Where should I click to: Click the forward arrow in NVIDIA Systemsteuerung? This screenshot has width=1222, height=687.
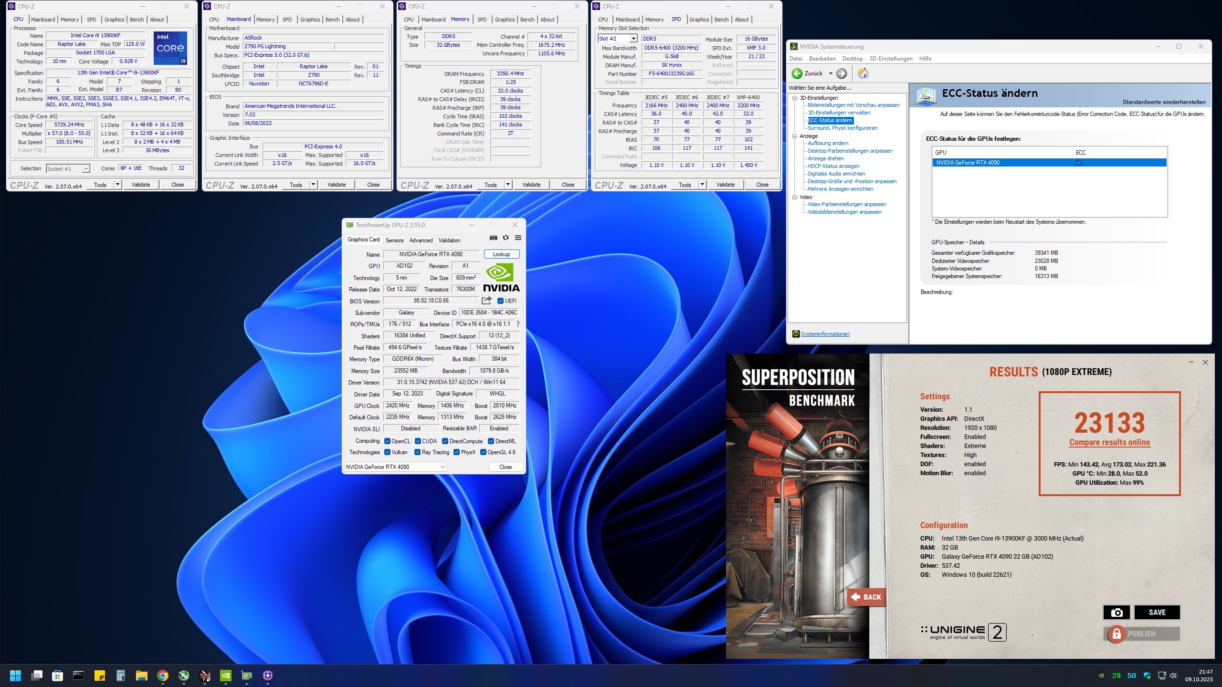[842, 73]
